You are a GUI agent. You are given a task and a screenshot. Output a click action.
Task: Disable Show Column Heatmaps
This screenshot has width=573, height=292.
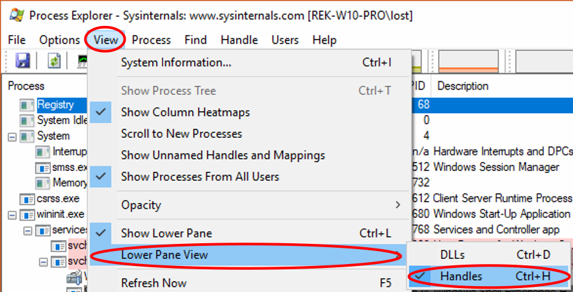pyautogui.click(x=185, y=113)
